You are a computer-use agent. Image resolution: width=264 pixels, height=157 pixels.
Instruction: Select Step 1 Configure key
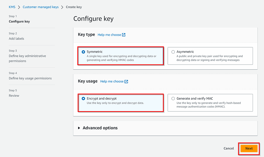click(x=19, y=21)
